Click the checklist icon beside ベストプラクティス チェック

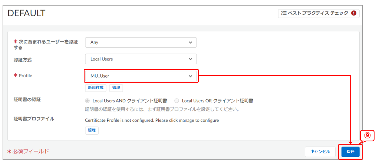click(284, 13)
